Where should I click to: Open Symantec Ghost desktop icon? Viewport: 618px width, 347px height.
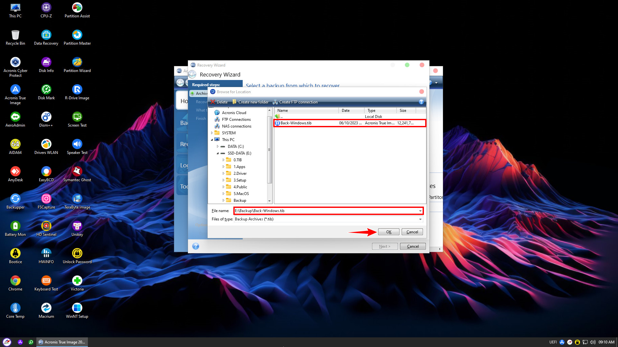click(x=77, y=172)
